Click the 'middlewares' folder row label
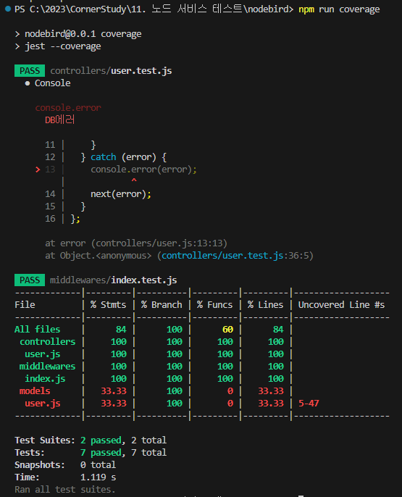Viewport: 402px width, 497px height. [x=48, y=367]
